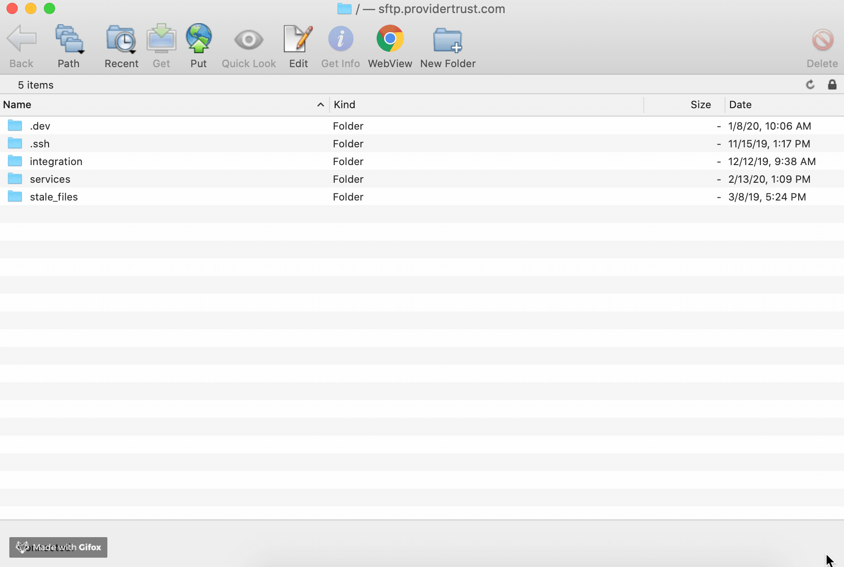The height and width of the screenshot is (567, 844).
Task: Click Kind cell of stale_files row
Action: [348, 197]
